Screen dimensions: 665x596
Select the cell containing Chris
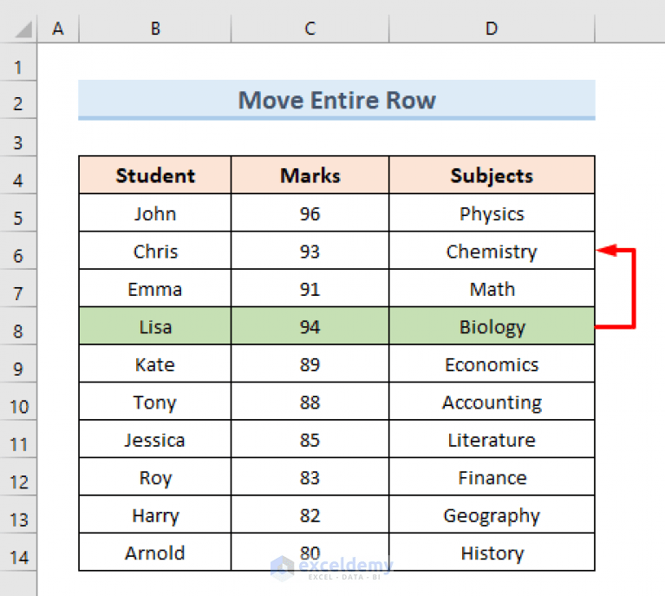[x=155, y=251]
